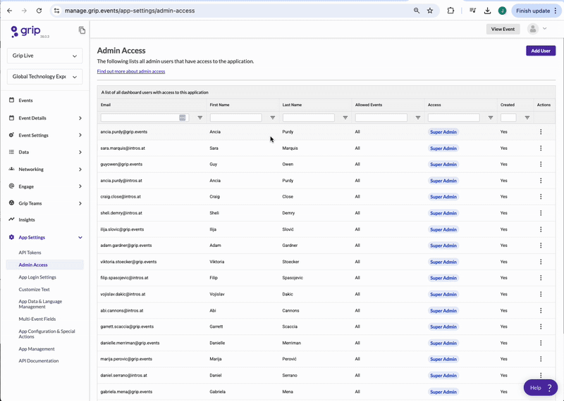Open the Global Technology Expo event dropdown

(44, 77)
